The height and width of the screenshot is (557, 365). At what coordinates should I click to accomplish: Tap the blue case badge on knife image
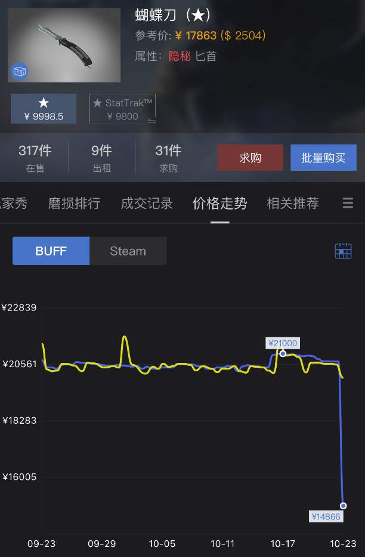[19, 72]
